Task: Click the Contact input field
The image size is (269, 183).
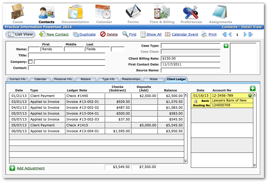Action: pyautogui.click(x=67, y=68)
